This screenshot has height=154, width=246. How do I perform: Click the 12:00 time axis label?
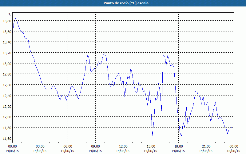pos(123,147)
